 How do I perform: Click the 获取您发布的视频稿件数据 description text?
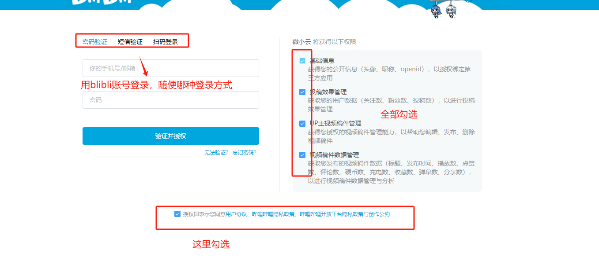(x=391, y=172)
